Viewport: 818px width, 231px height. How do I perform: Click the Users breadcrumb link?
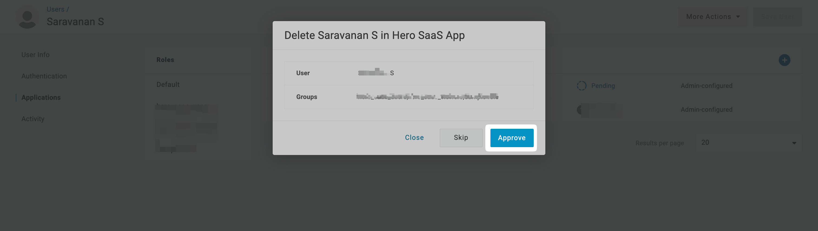tap(55, 9)
